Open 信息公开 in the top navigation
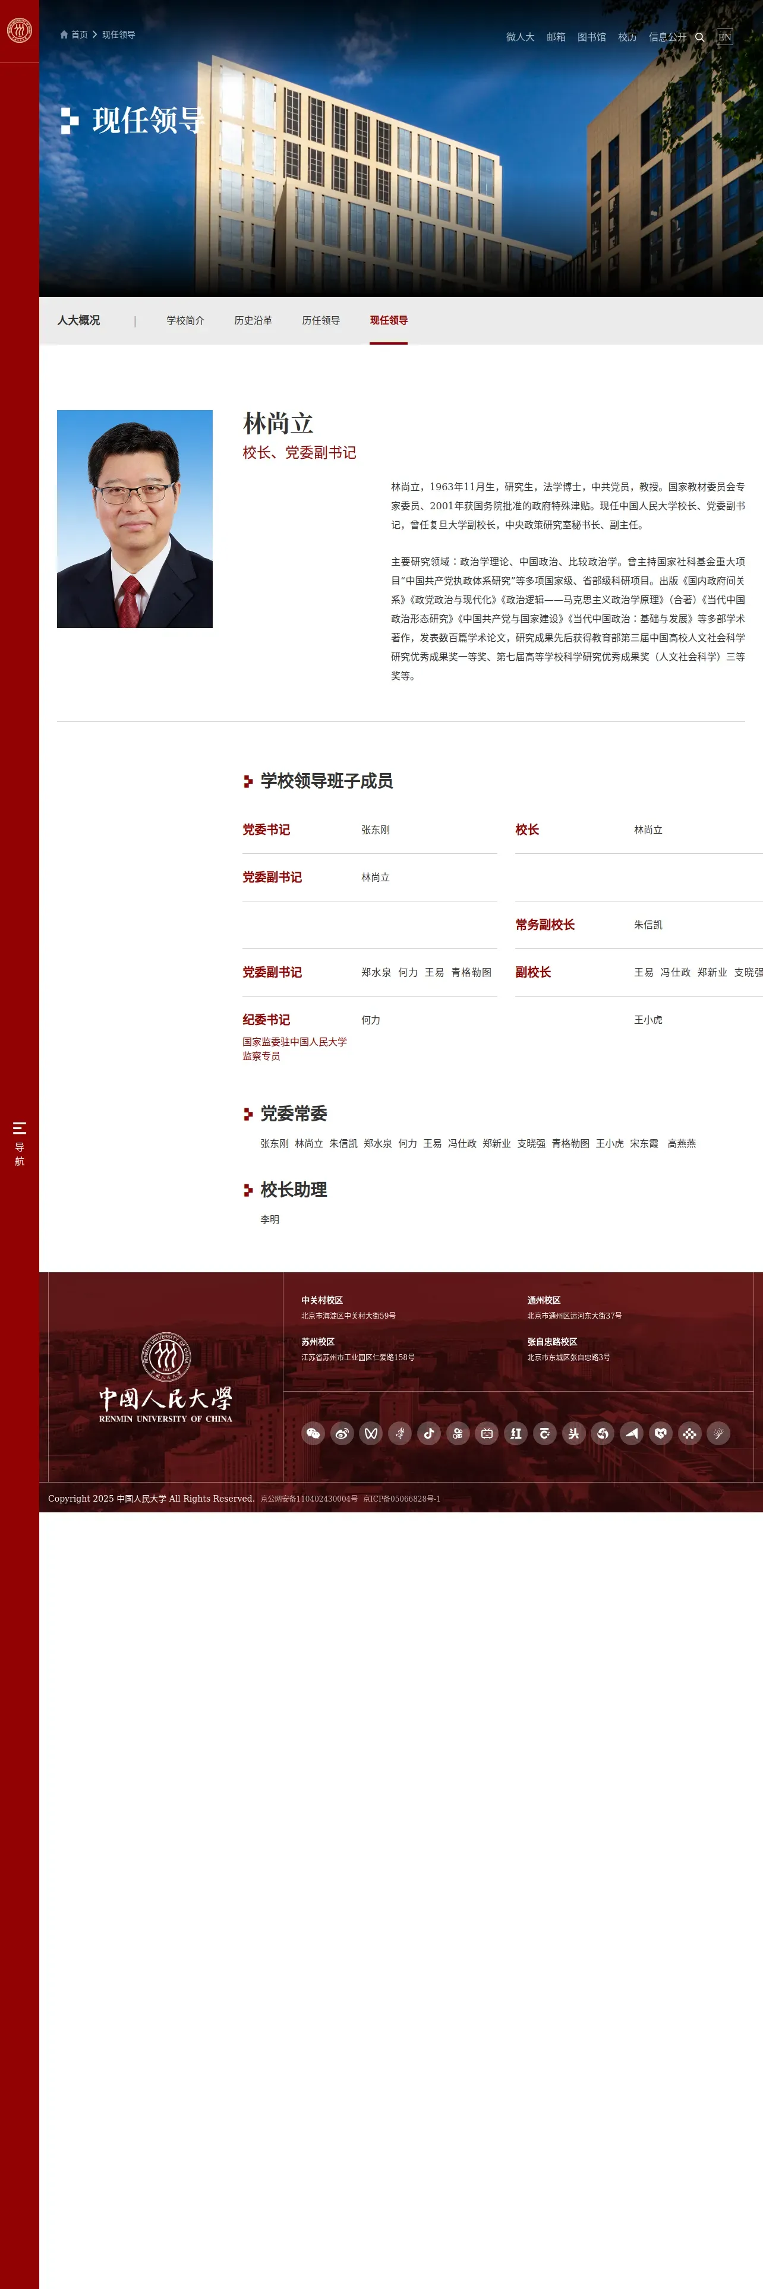 click(668, 37)
